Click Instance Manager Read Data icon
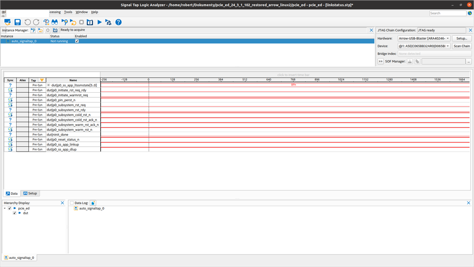The width and height of the screenshot is (474, 267). (x=55, y=30)
